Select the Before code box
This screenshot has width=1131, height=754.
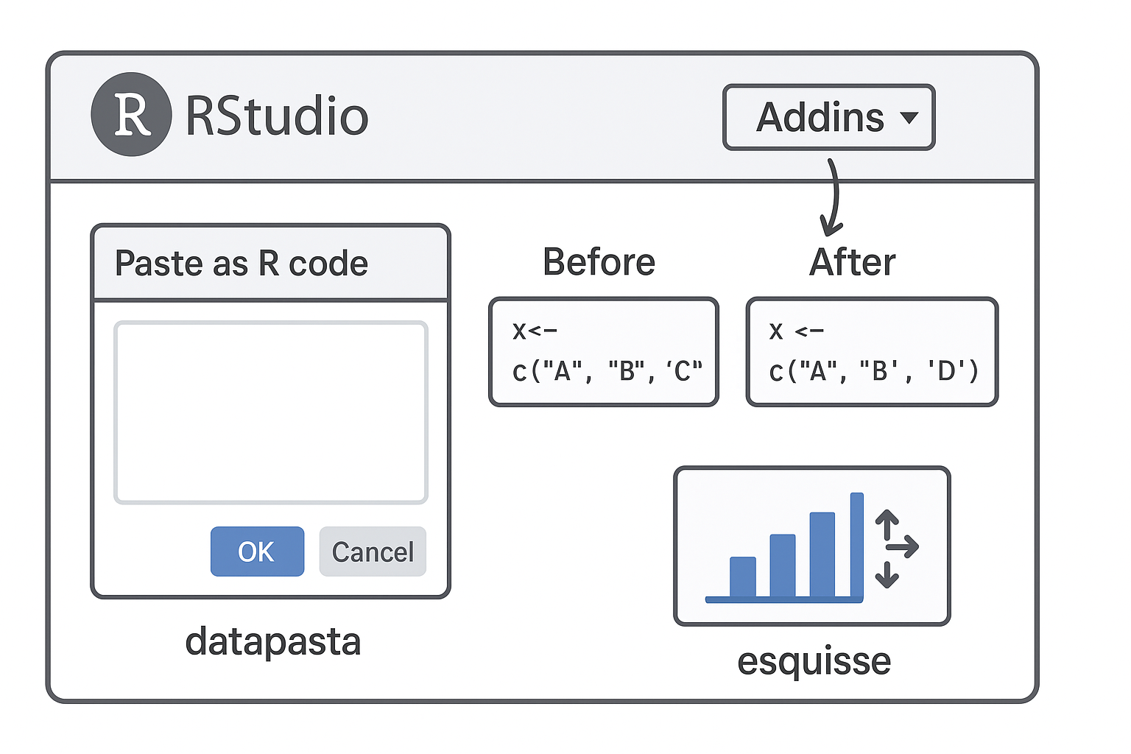click(x=604, y=352)
